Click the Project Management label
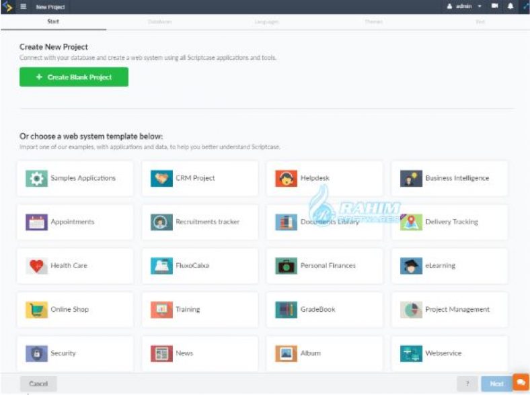This screenshot has width=530, height=395. pos(457,309)
